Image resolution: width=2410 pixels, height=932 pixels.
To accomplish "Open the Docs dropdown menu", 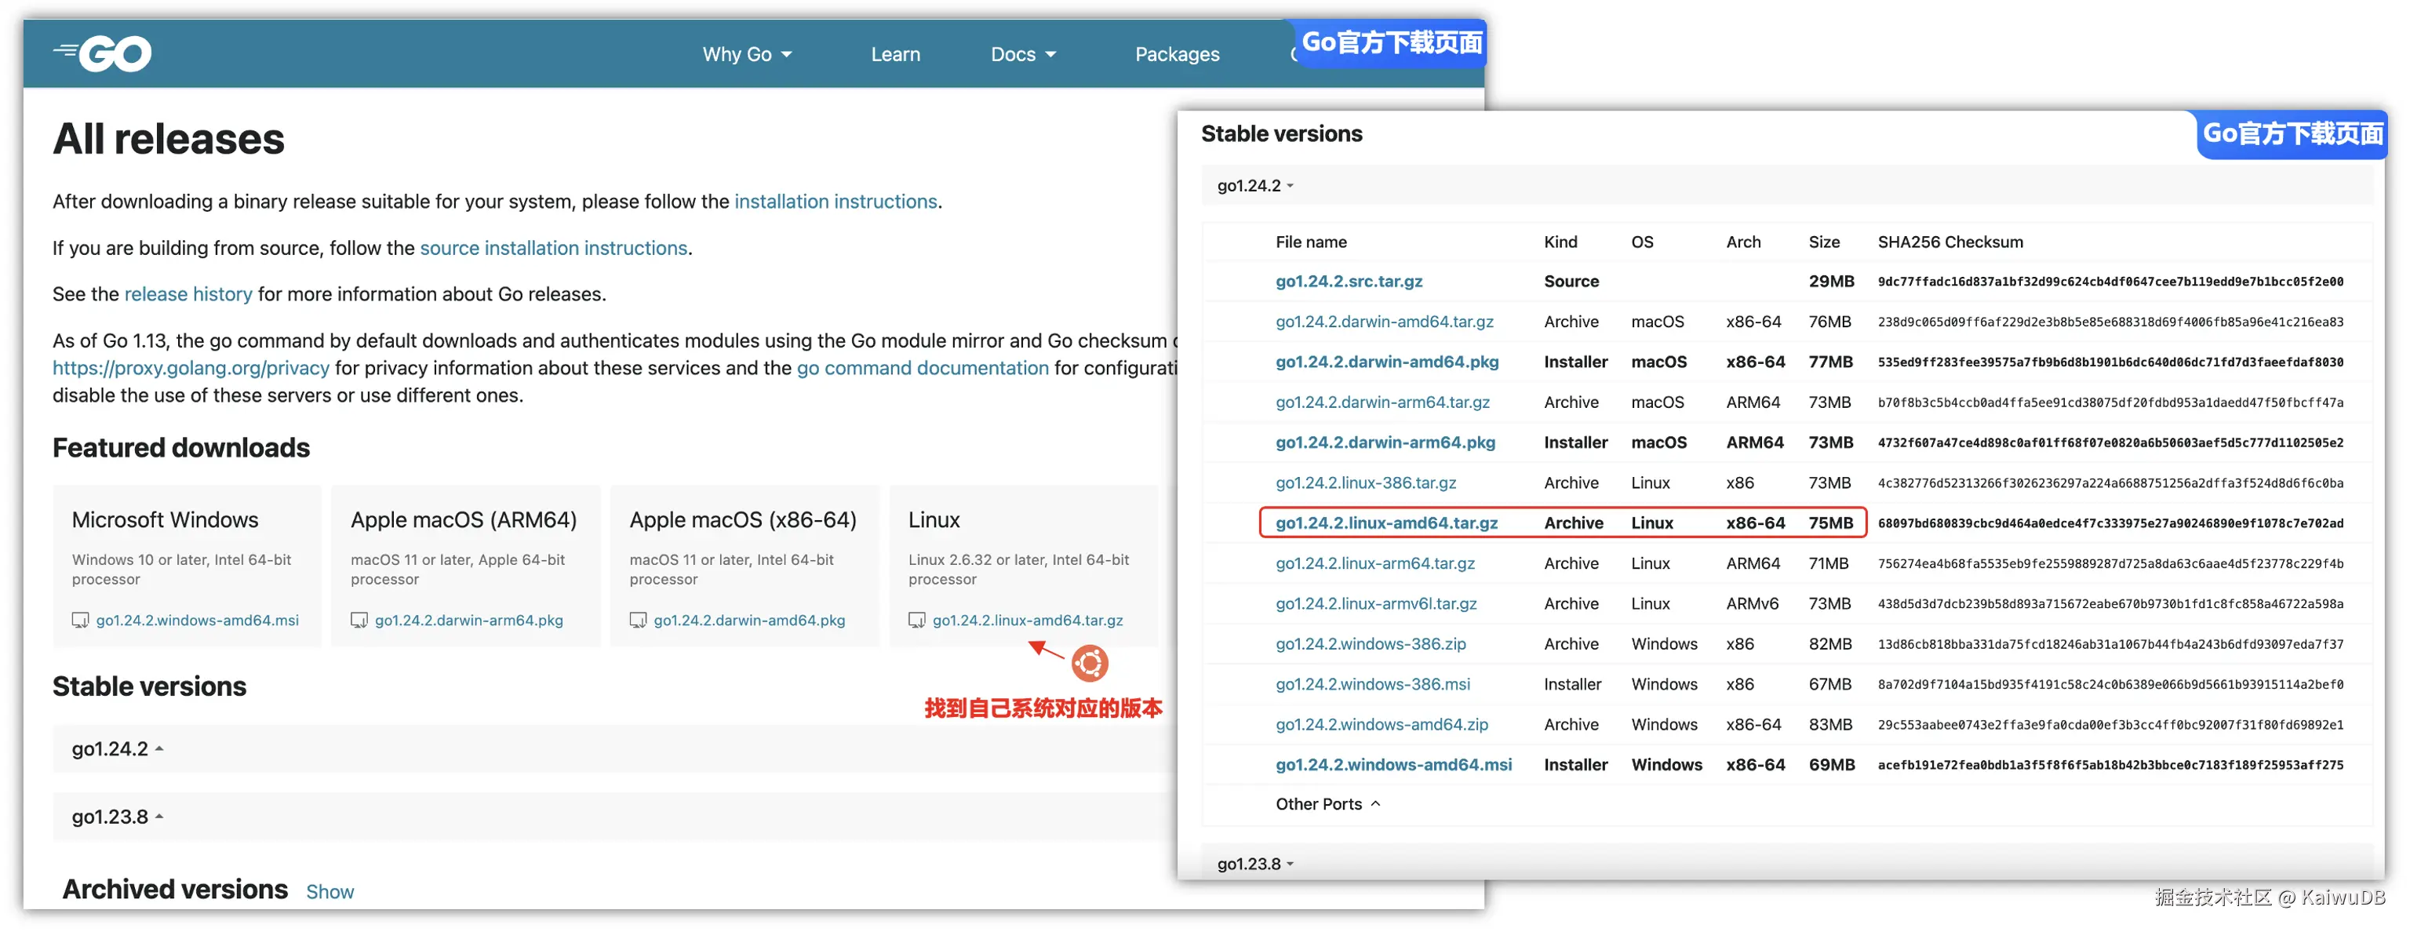I will 1022,54.
